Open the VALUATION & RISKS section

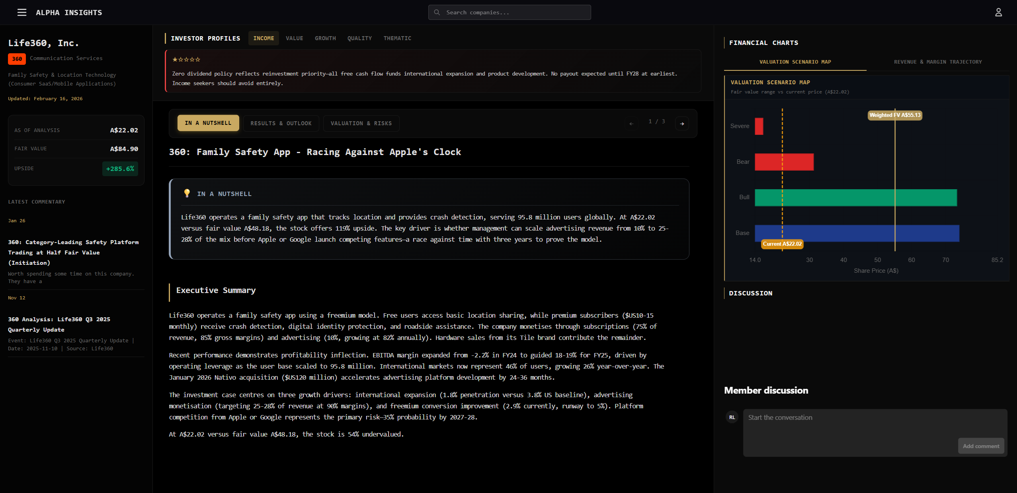coord(361,123)
